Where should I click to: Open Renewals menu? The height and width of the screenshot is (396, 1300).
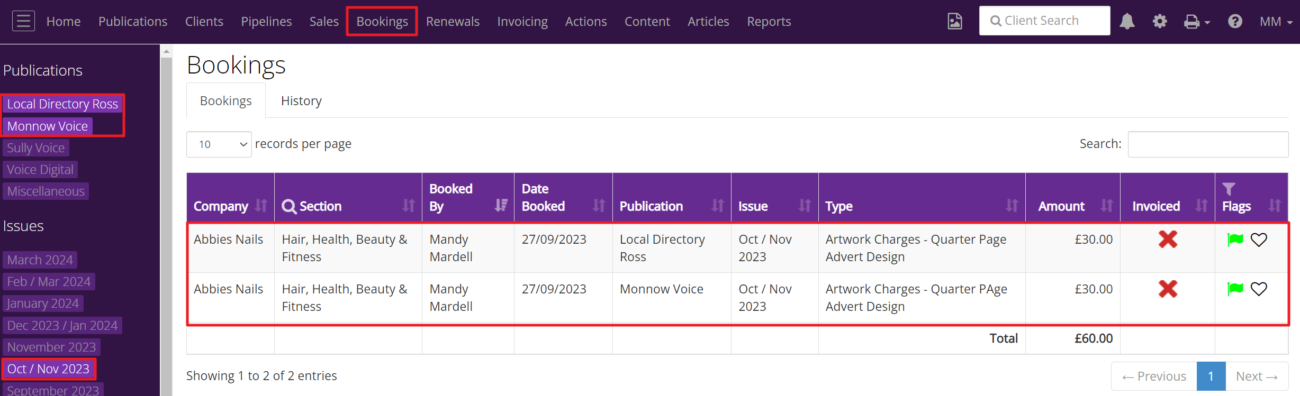pyautogui.click(x=453, y=22)
